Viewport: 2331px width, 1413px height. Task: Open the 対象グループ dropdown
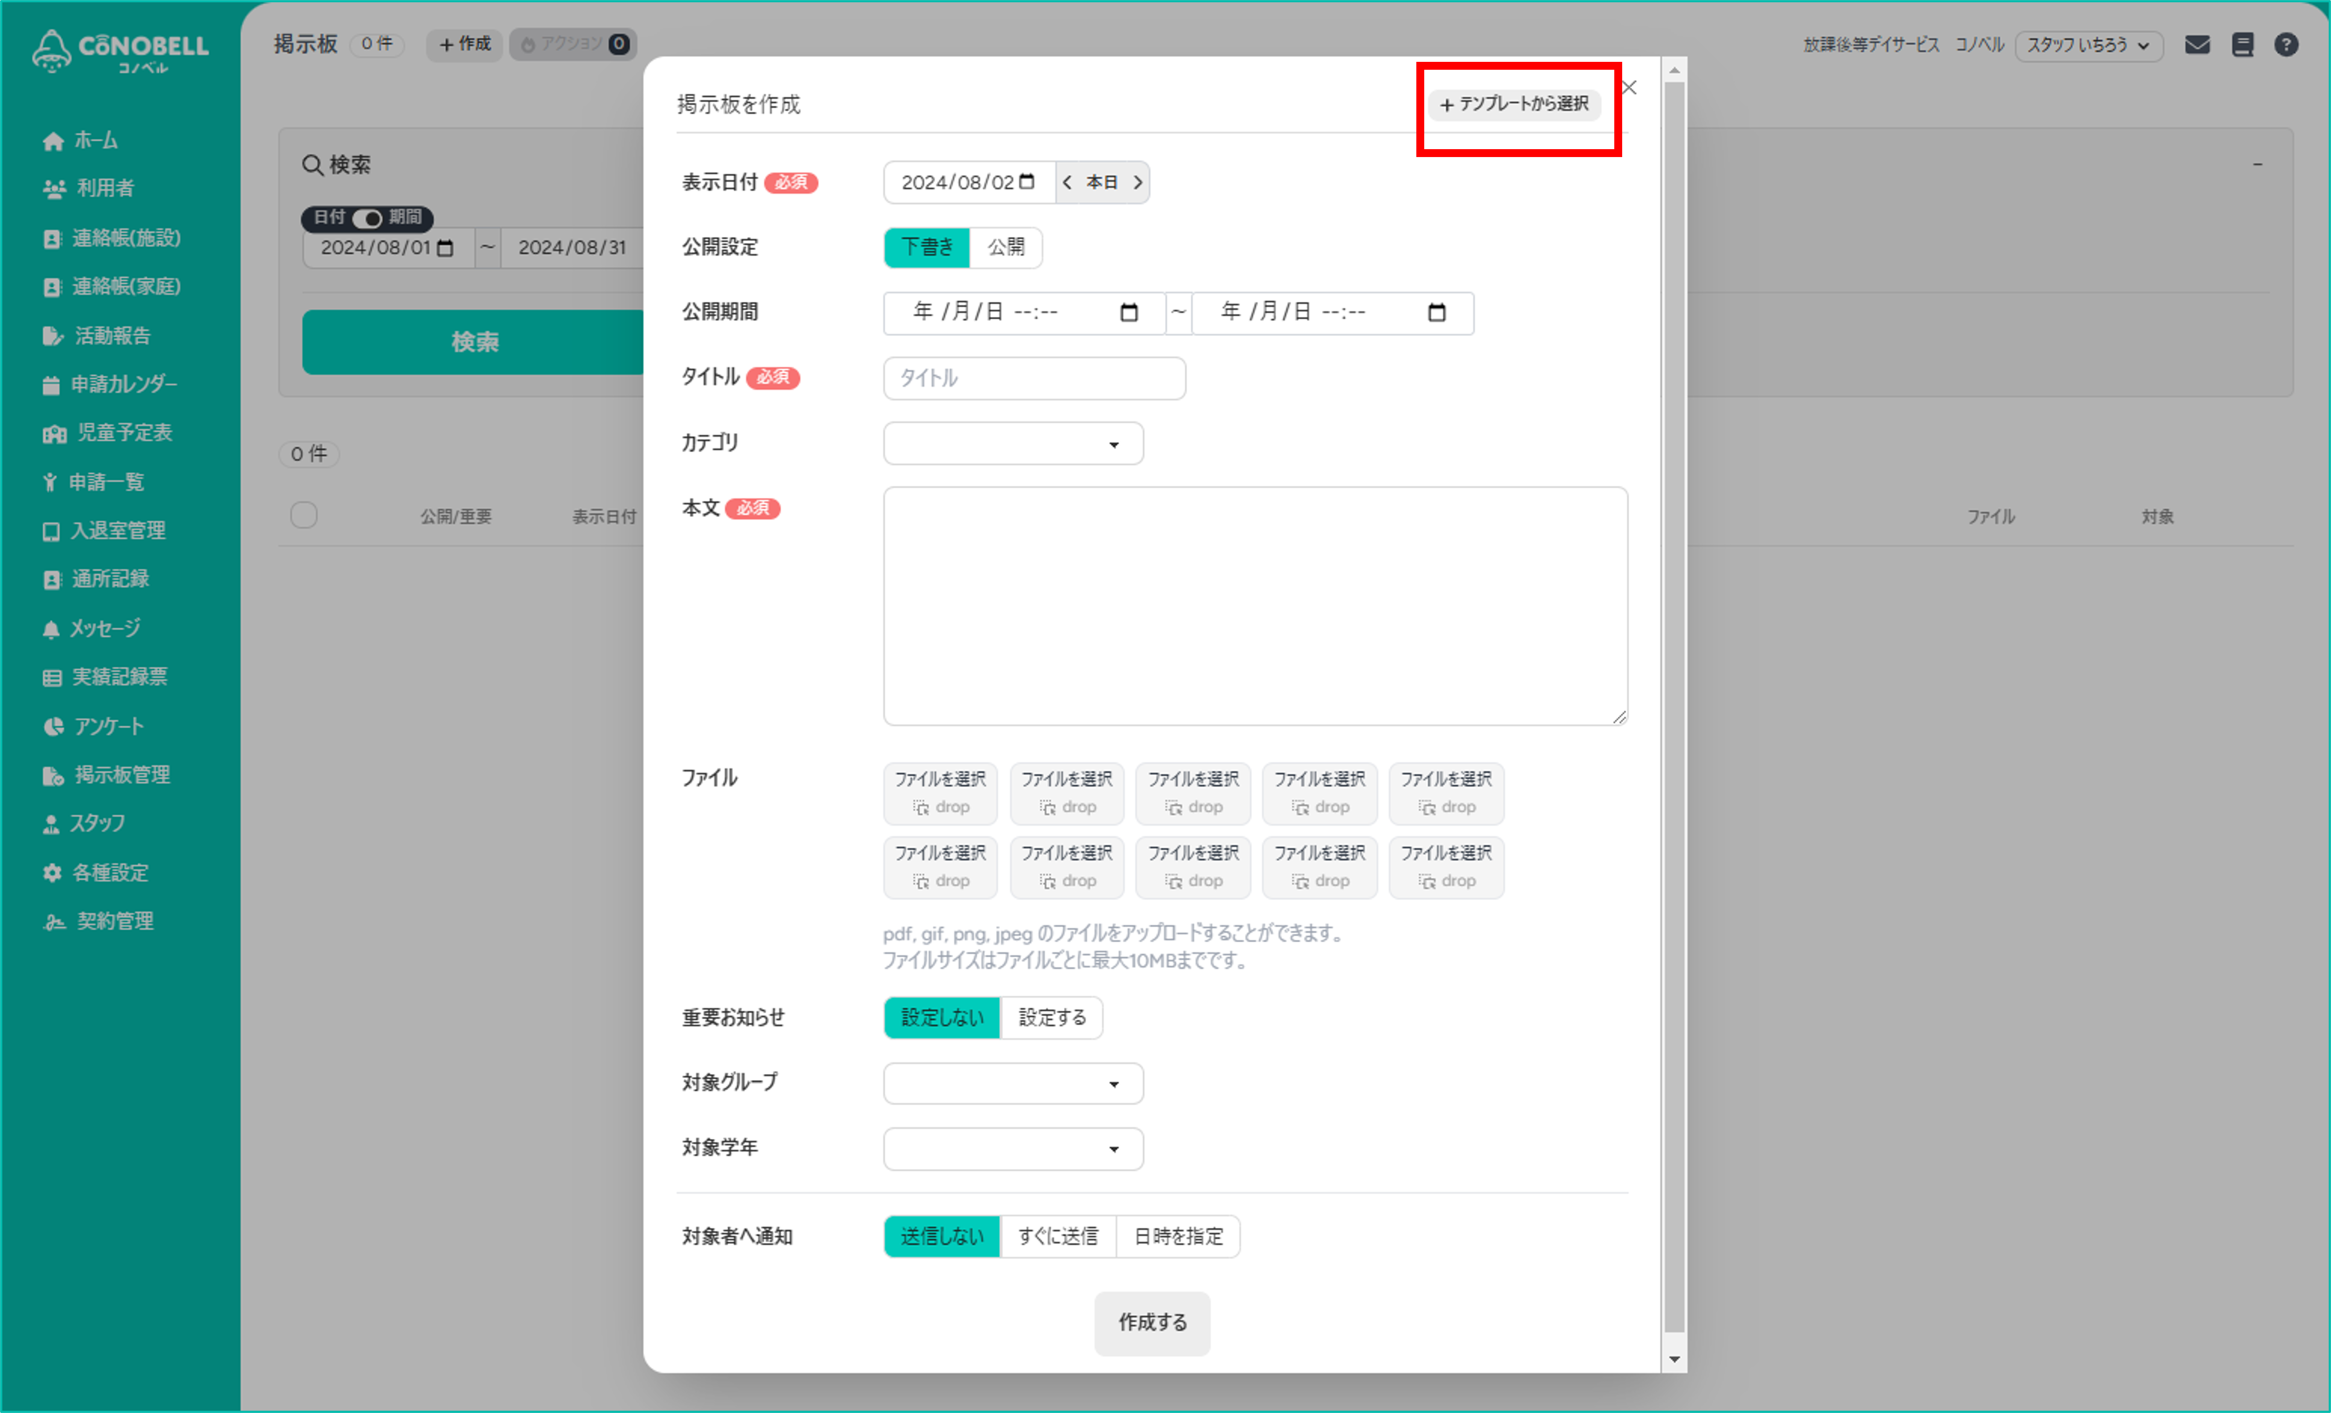coord(1013,1084)
